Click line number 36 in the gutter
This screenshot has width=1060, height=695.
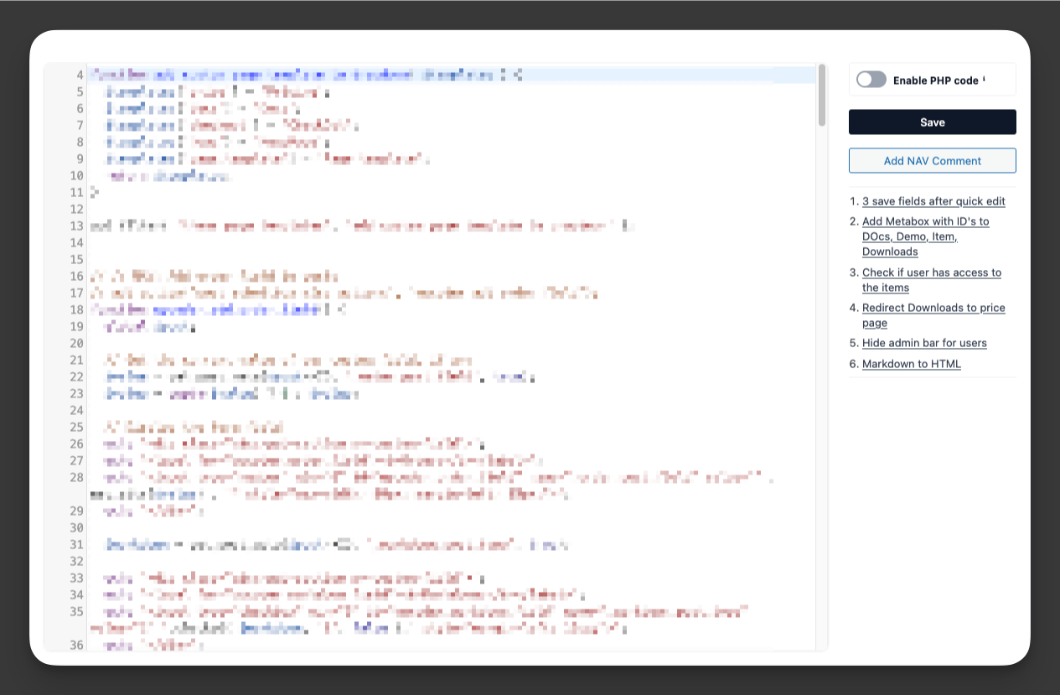tap(76, 645)
